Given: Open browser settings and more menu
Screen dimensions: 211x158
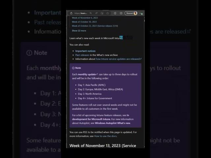Looking at the screenshot, I should point(141,13).
